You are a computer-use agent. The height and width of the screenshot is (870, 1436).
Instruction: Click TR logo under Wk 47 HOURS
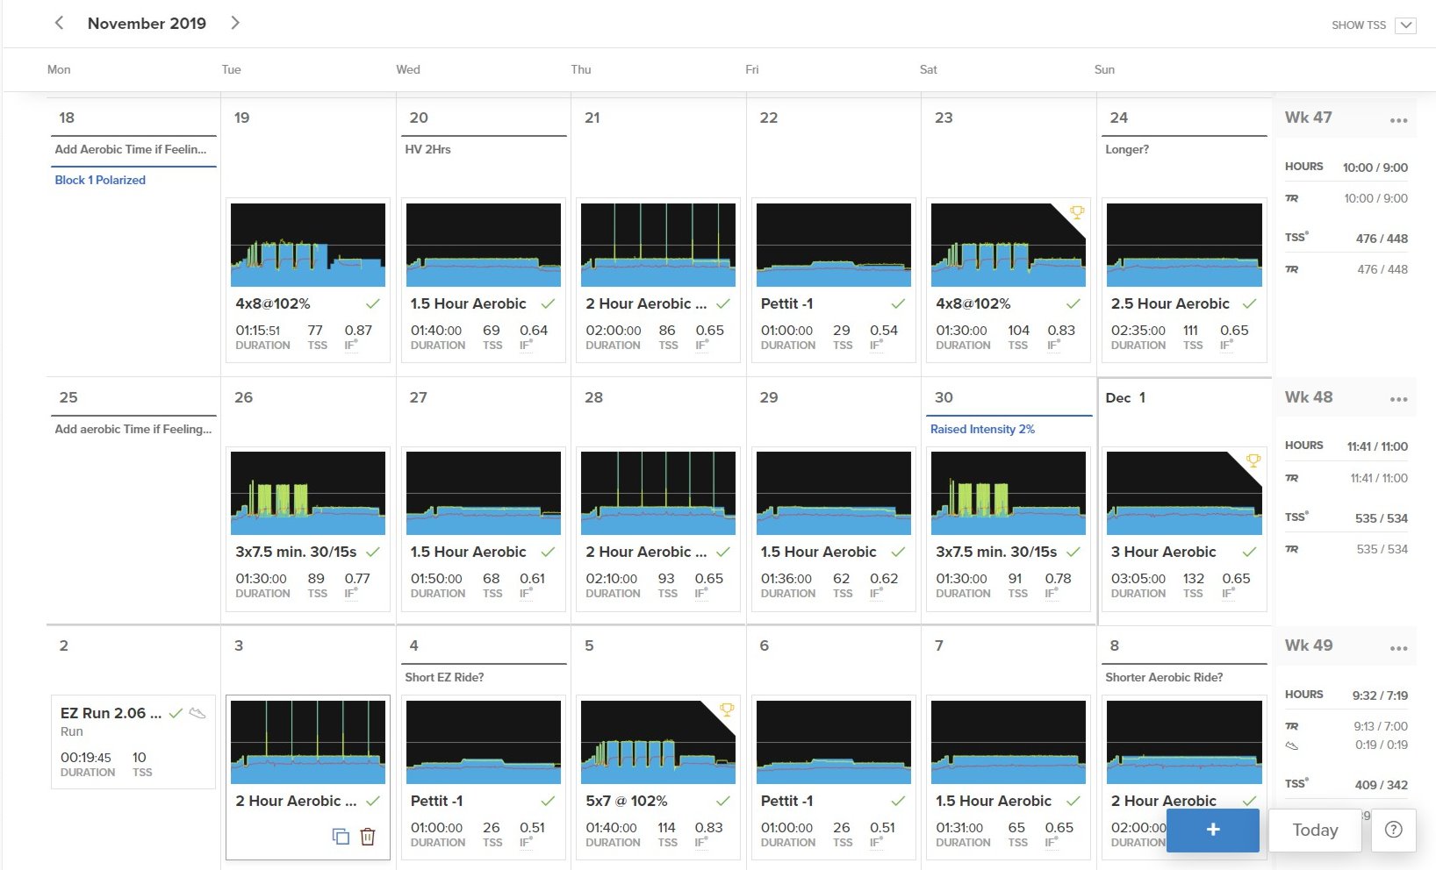point(1291,198)
